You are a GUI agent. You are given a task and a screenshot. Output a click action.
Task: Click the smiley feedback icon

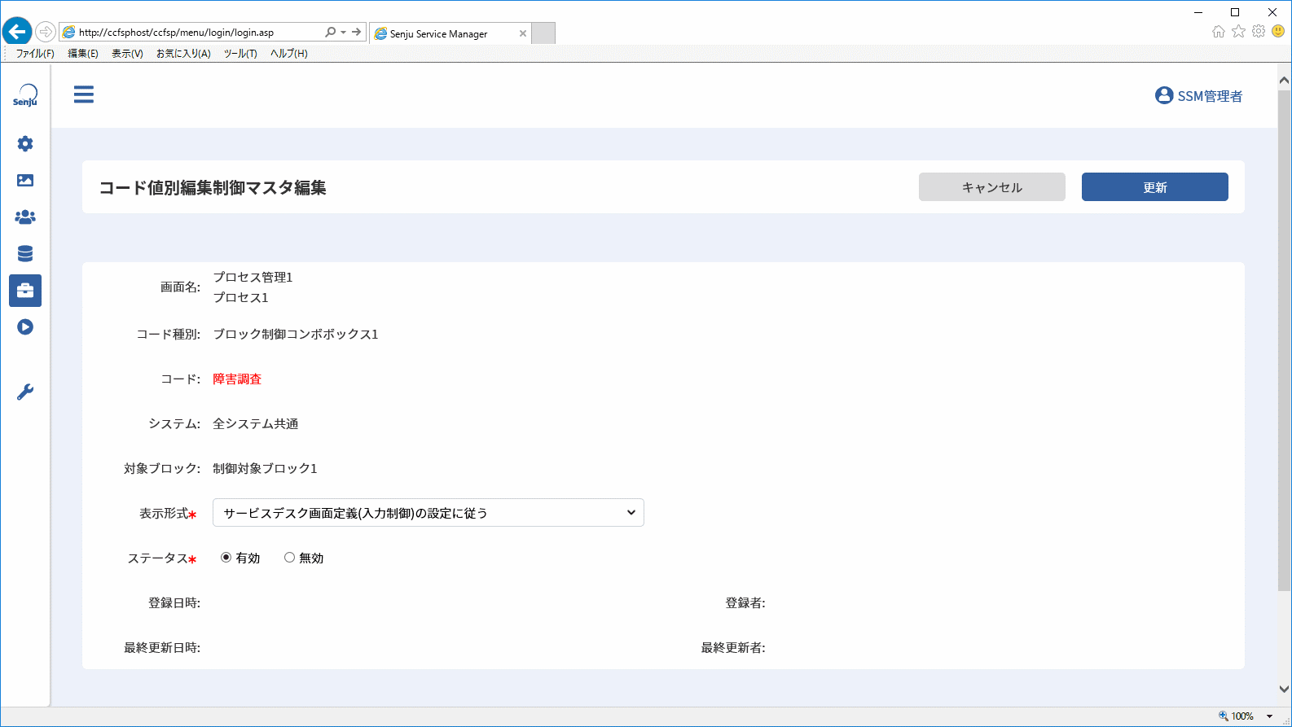point(1278,31)
